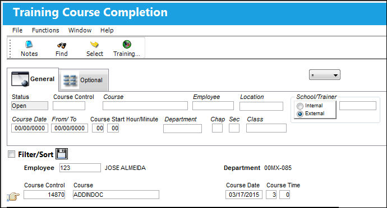Viewport: 387px width, 208px height.
Task: Click the Course Start Minute field
Action: tap(113, 128)
